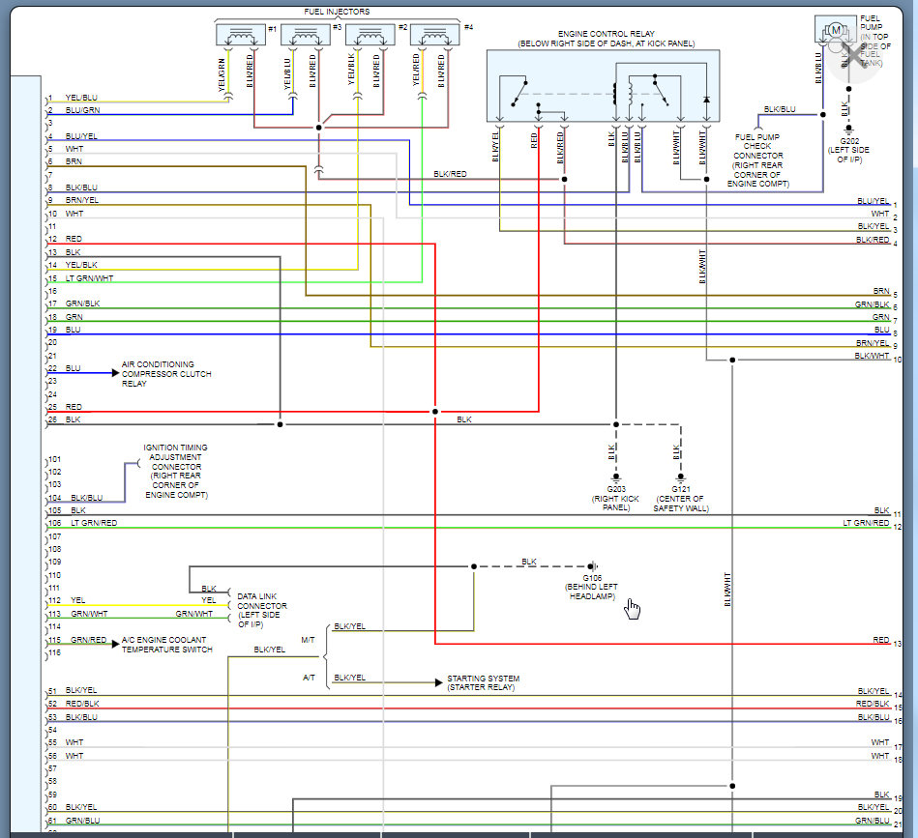Click 'LT GRN/RED' label at right connector 12
This screenshot has width=918, height=838.
[866, 523]
